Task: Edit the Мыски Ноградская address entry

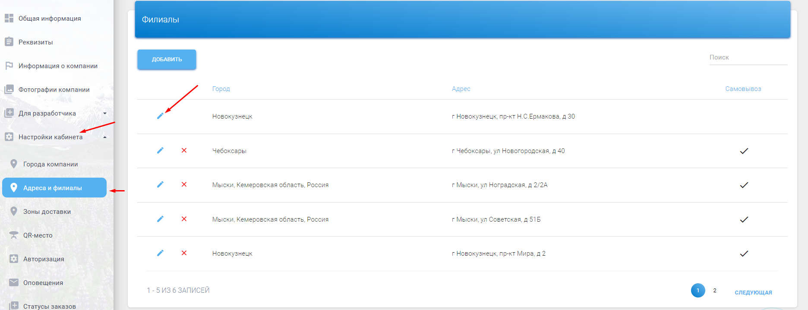Action: (160, 185)
